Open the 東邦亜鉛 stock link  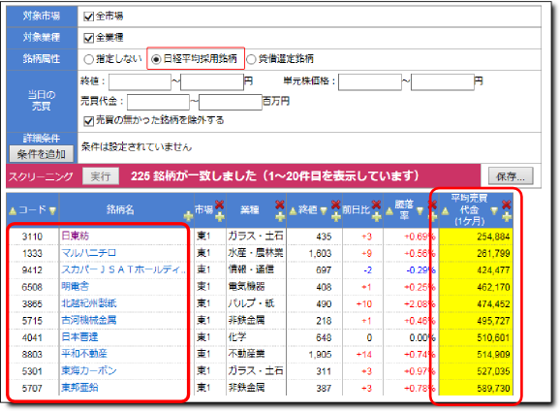point(79,388)
